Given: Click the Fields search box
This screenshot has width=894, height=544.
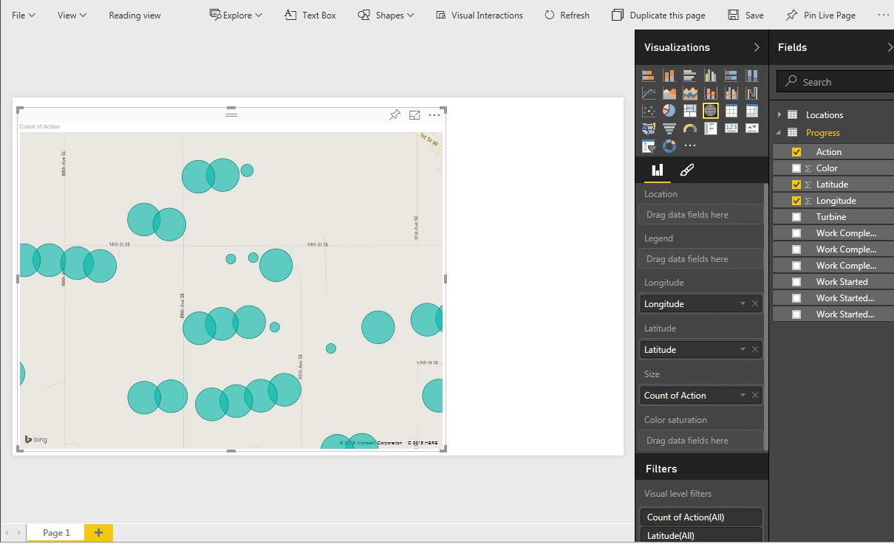Looking at the screenshot, I should point(836,82).
